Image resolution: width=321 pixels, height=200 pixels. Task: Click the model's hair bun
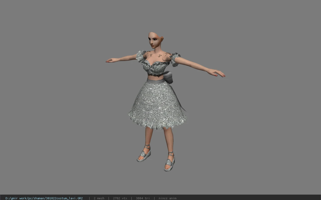click(162, 39)
